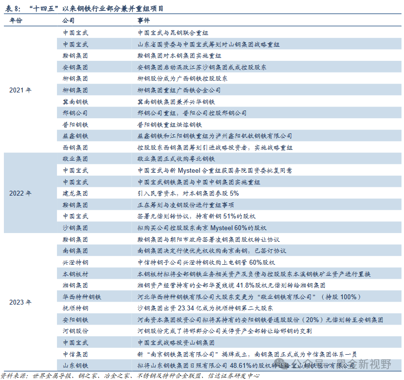Click event "中国宝武与新 Mysteel 合重组获国务院国资委批复同意"
Image resolution: width=404 pixels, height=380 pixels.
coord(215,170)
